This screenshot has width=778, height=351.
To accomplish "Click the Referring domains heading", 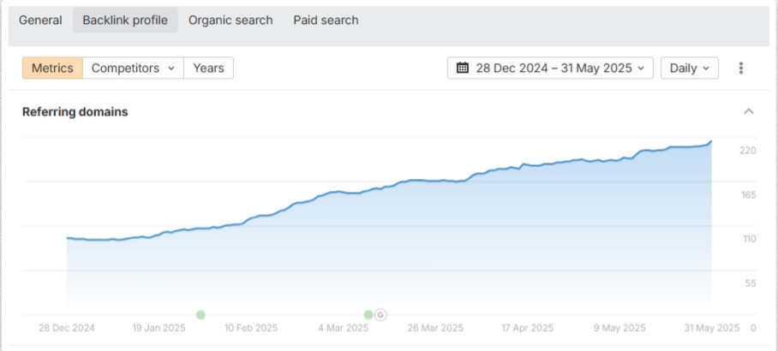I will pyautogui.click(x=75, y=111).
